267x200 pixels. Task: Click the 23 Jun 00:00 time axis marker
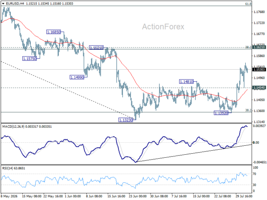coord(138,196)
